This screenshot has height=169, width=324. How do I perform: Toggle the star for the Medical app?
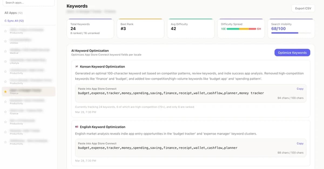[5, 51]
